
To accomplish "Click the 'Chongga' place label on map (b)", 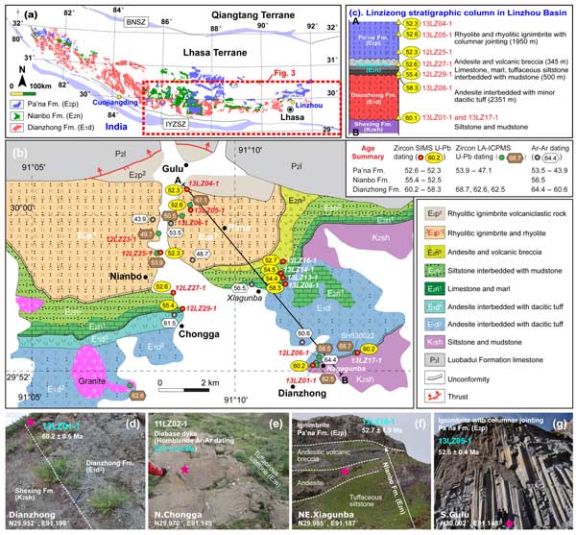I will 199,334.
